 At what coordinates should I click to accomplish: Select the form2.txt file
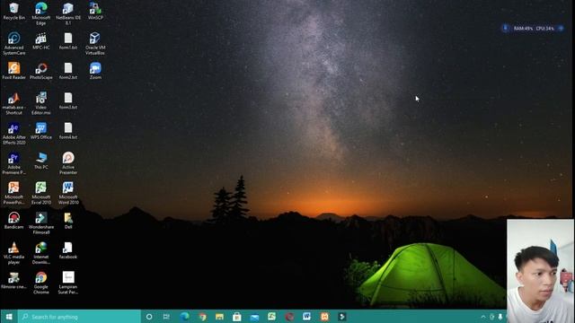click(x=68, y=71)
